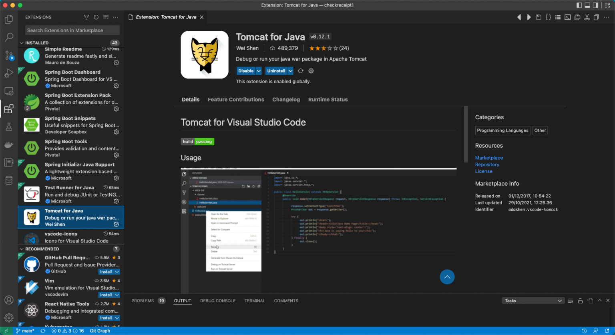Refresh the installed extensions list
This screenshot has width=615, height=335.
96,17
